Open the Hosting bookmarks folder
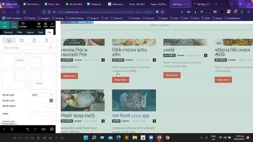Viewport: 253px width, 142px height. point(58,18)
